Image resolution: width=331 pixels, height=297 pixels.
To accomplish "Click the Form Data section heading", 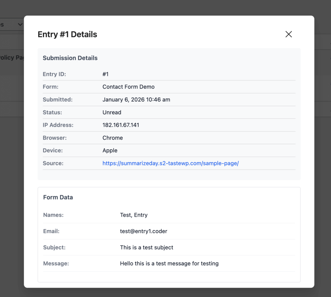I will (58, 197).
